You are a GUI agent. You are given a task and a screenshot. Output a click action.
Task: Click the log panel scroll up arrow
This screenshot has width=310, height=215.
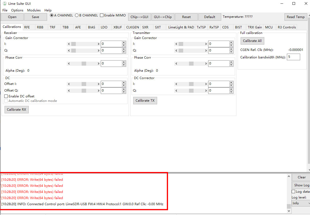pyautogui.click(x=289, y=176)
